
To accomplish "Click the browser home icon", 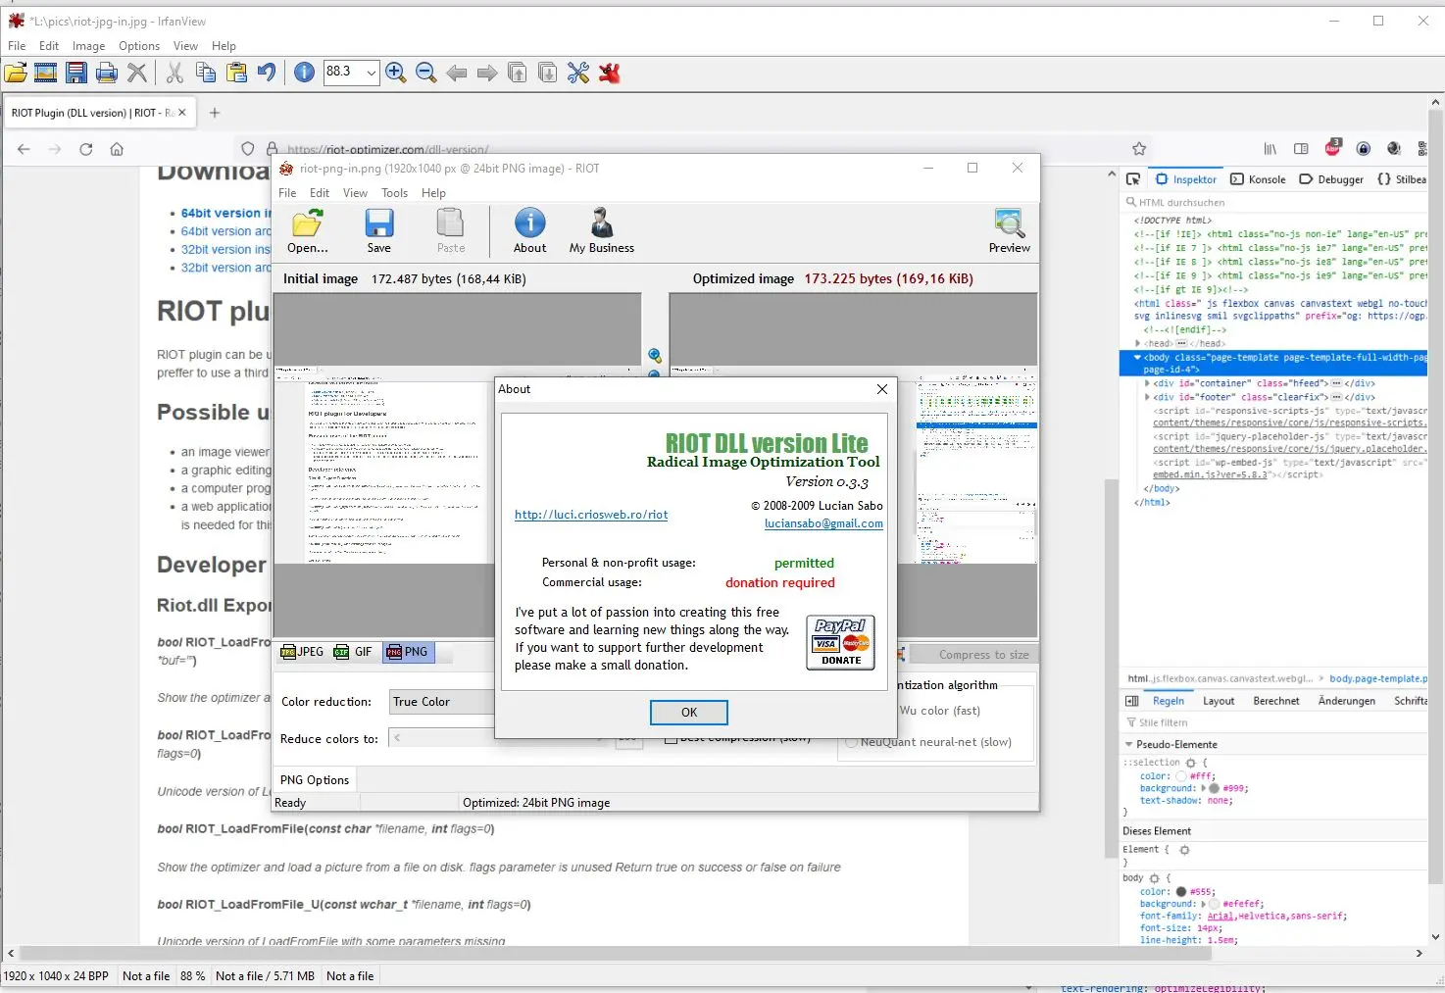I will point(117,149).
